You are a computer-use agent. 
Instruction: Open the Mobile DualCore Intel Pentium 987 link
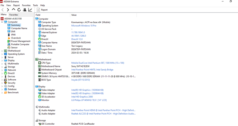pos(98,63)
